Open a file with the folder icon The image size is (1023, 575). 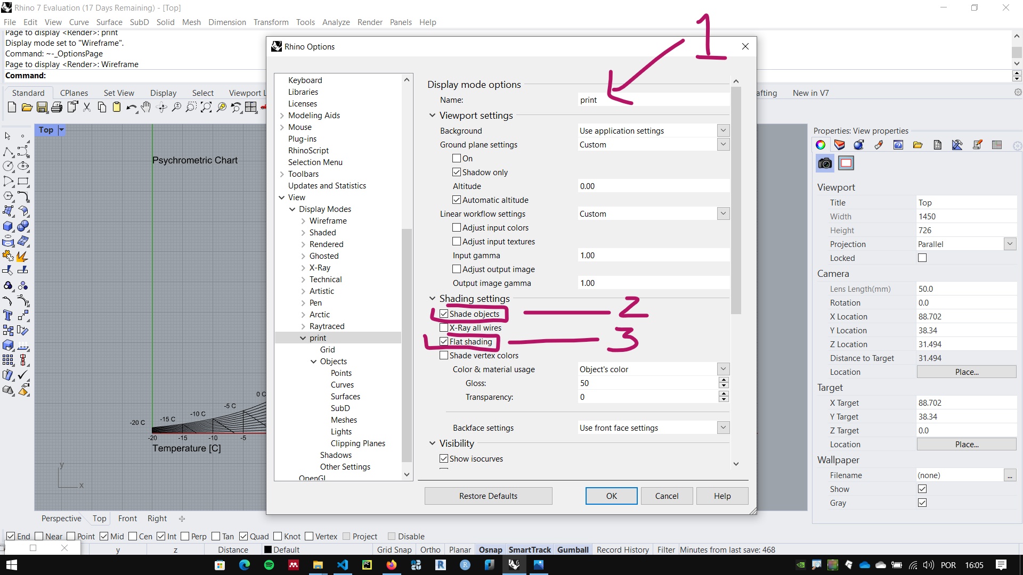click(27, 108)
